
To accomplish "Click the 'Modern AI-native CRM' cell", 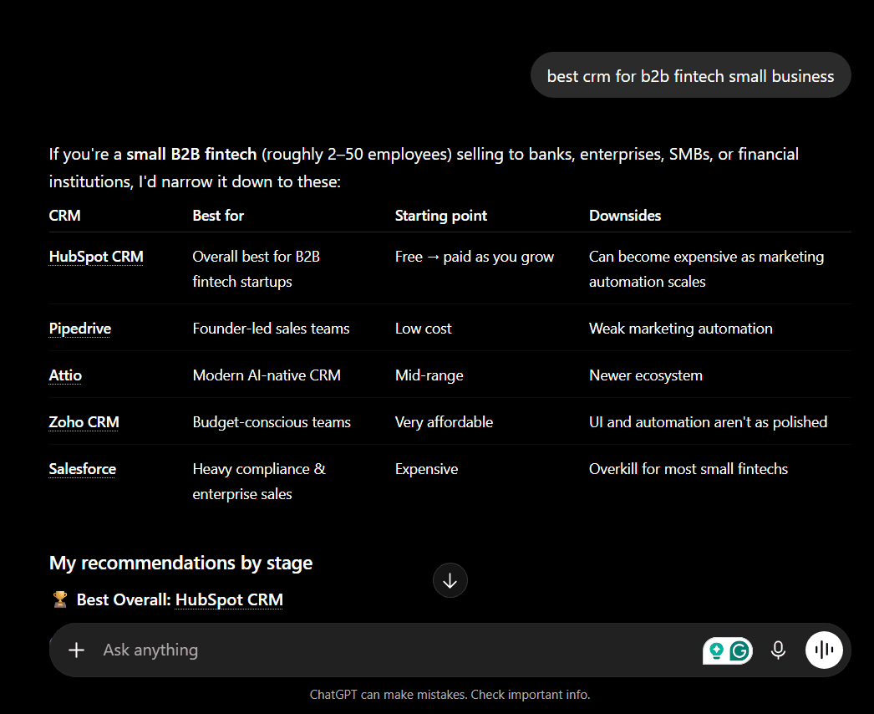I will pyautogui.click(x=267, y=375).
